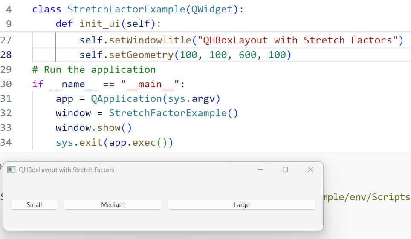This screenshot has width=411, height=239.
Task: Click the Large button
Action: [242, 204]
